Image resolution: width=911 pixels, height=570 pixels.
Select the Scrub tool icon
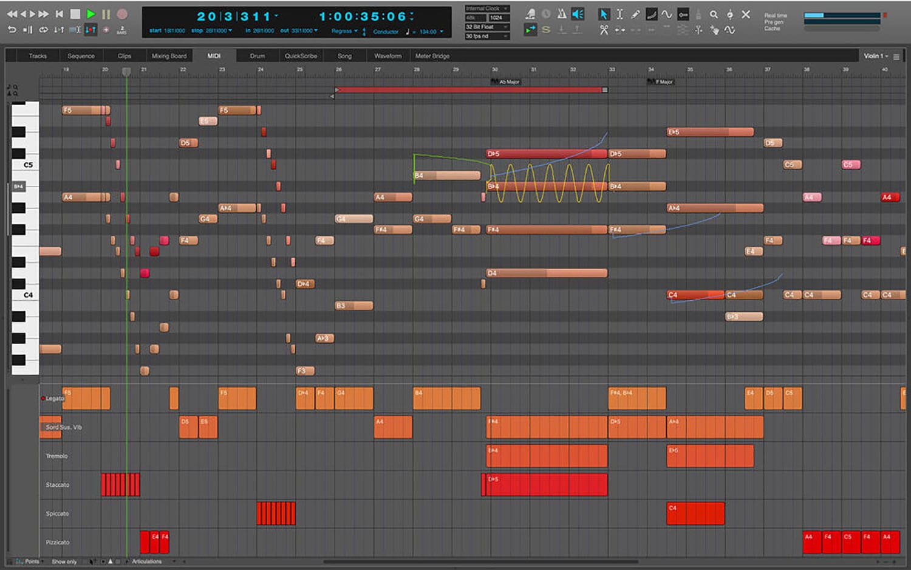pyautogui.click(x=730, y=13)
